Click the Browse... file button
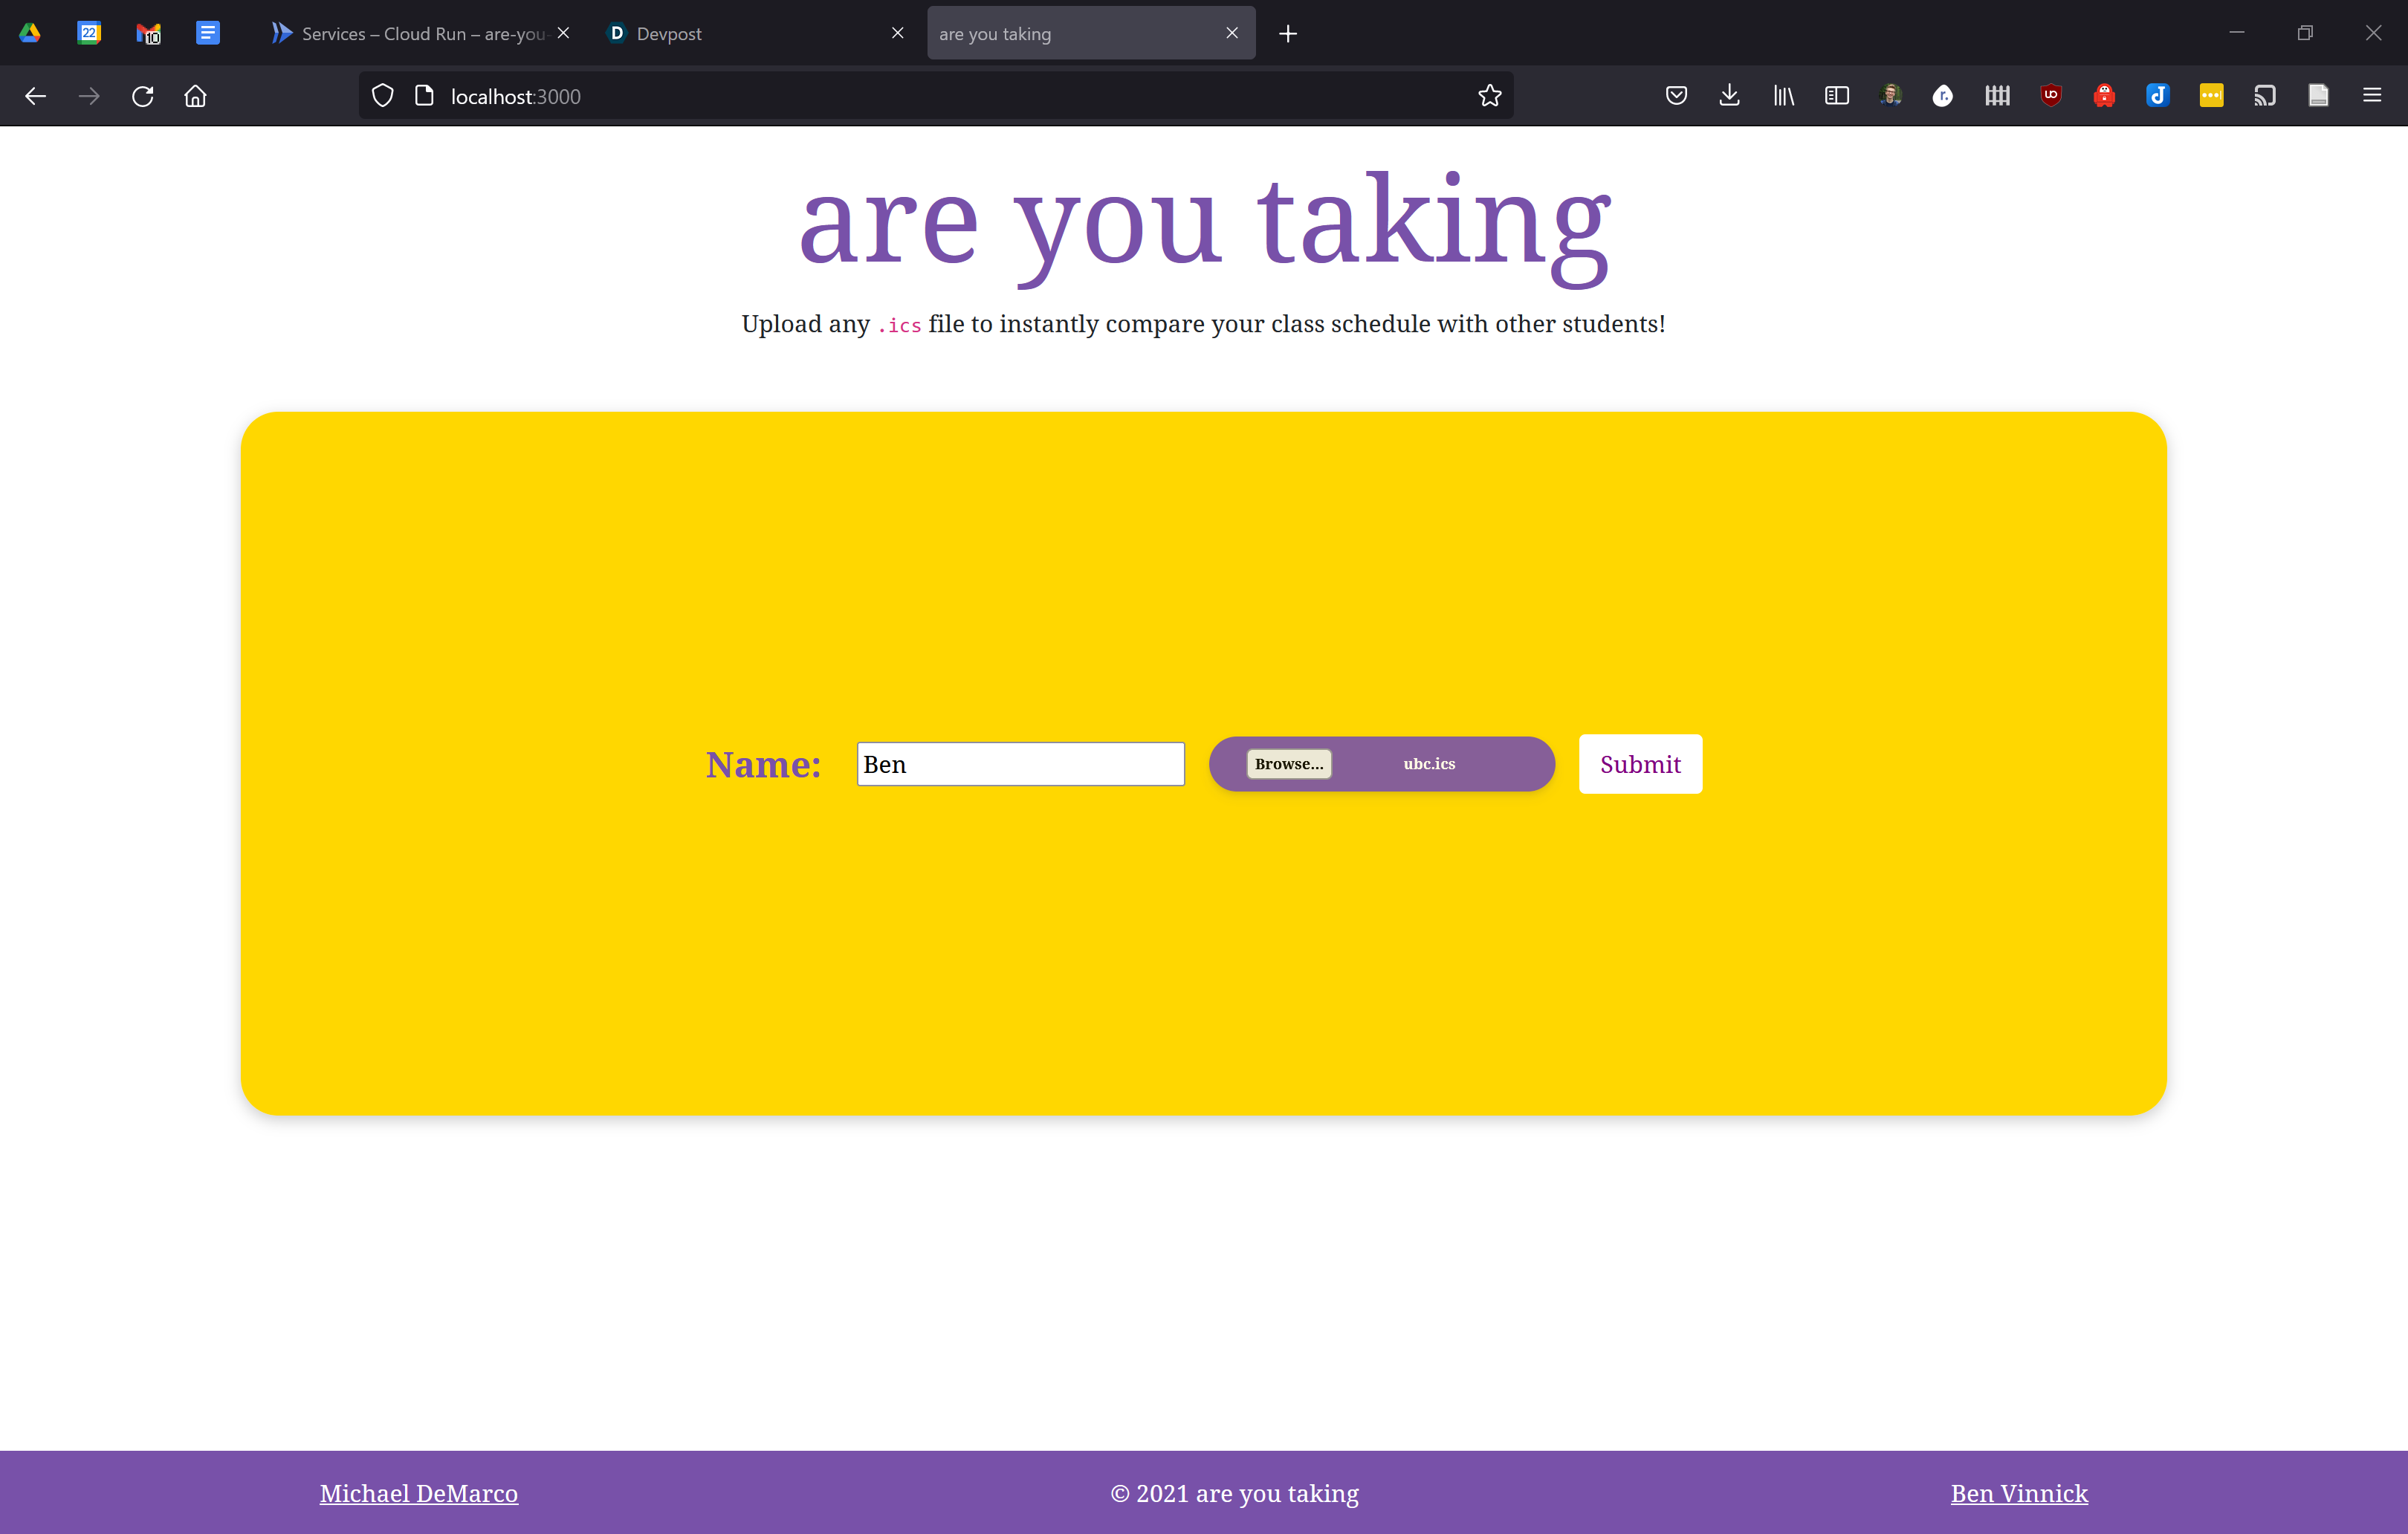2408x1534 pixels. click(1288, 764)
